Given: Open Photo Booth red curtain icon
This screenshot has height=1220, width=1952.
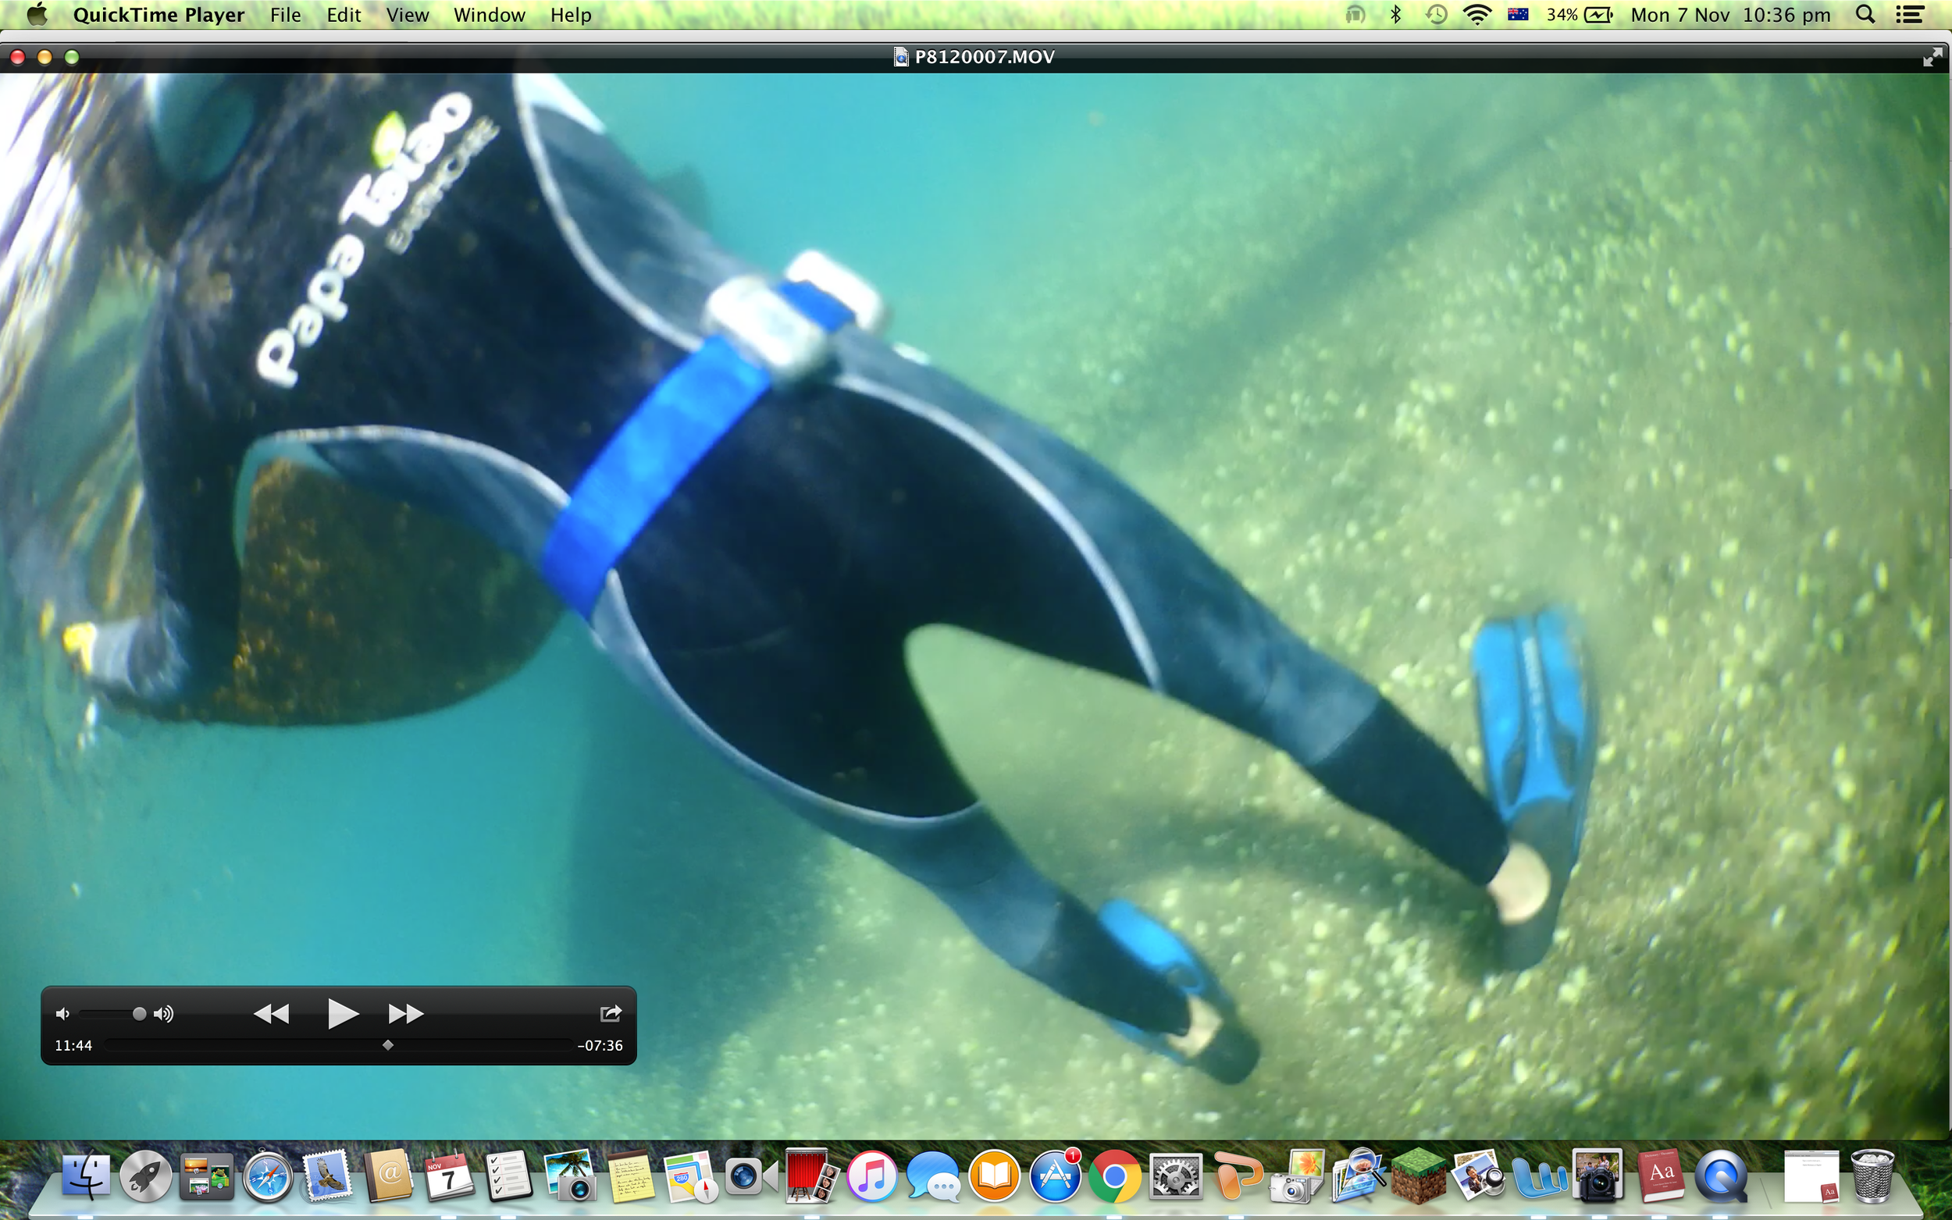Looking at the screenshot, I should point(811,1176).
